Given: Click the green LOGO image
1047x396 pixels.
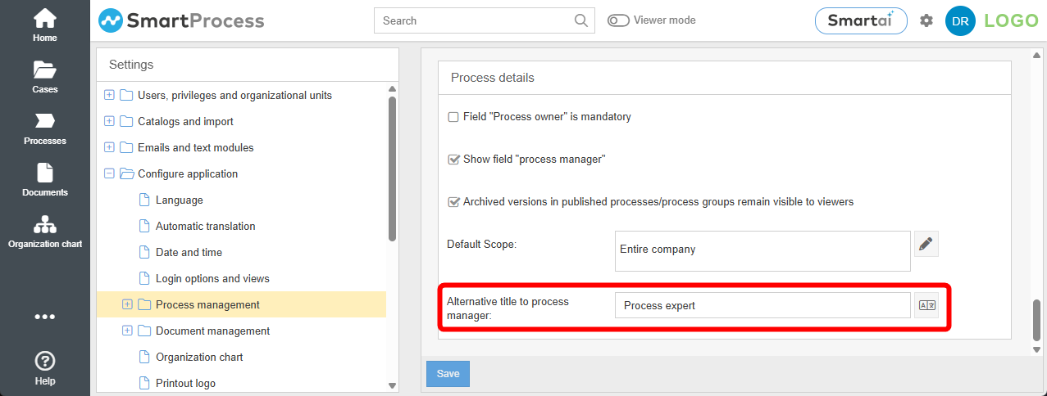Looking at the screenshot, I should 1012,20.
